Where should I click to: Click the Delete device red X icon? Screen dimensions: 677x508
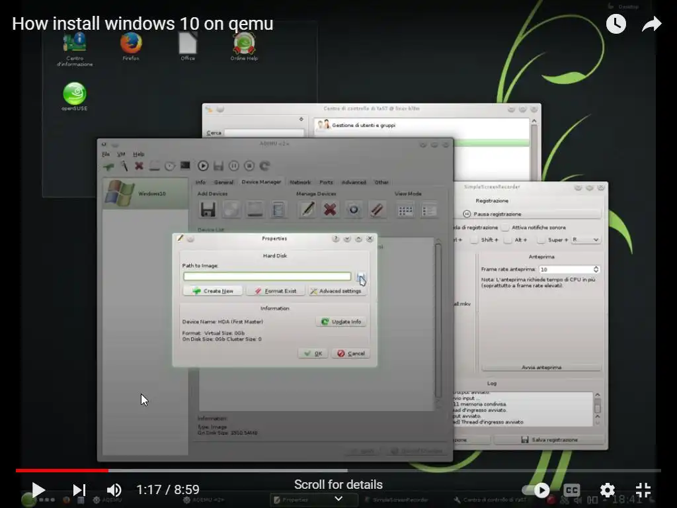coord(331,210)
